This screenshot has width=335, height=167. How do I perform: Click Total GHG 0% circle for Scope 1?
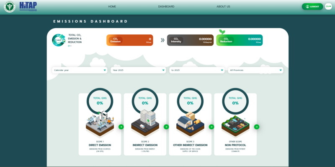point(100,101)
